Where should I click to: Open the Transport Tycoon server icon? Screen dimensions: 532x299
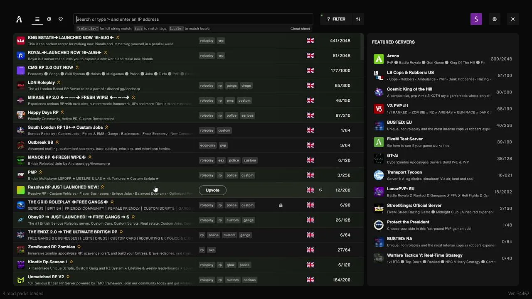(x=379, y=175)
